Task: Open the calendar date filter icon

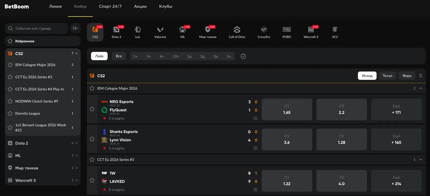Action: coord(243,56)
